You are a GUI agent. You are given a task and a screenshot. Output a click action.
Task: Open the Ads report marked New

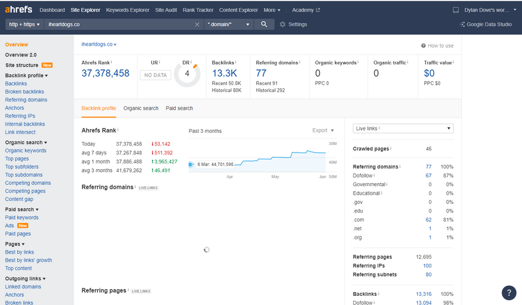click(x=9, y=225)
